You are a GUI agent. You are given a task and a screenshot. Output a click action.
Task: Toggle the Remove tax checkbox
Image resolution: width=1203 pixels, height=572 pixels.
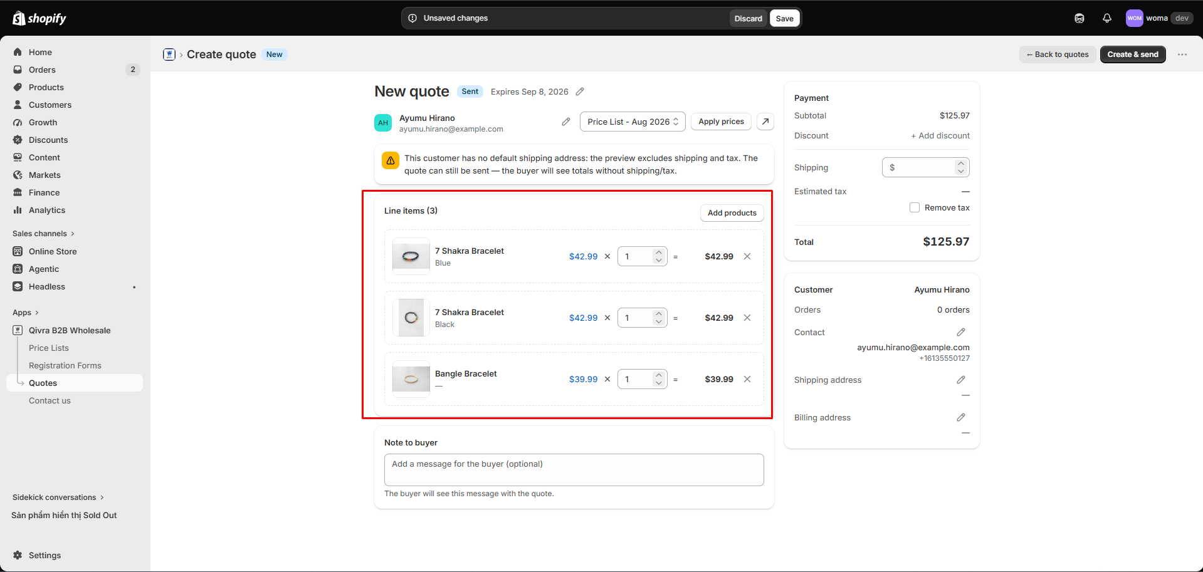[915, 207]
